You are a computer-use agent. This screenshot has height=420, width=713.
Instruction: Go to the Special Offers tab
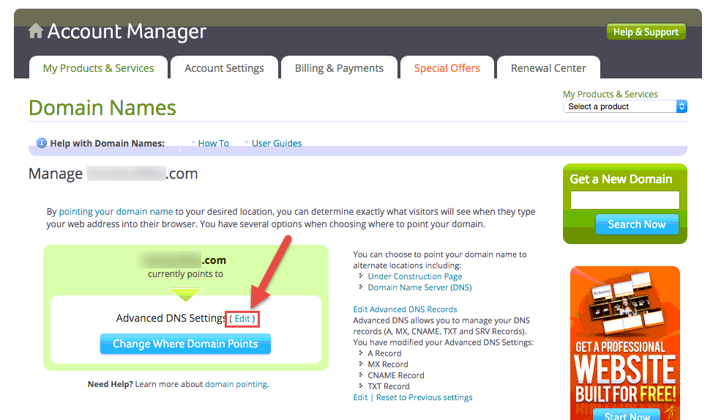point(447,68)
